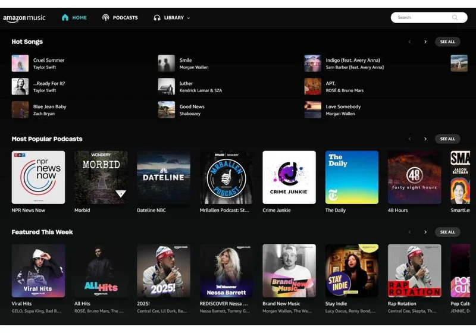The height and width of the screenshot is (333, 476).
Task: Click the Home house icon
Action: (65, 18)
